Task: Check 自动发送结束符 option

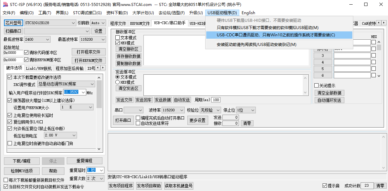Action: point(138,123)
